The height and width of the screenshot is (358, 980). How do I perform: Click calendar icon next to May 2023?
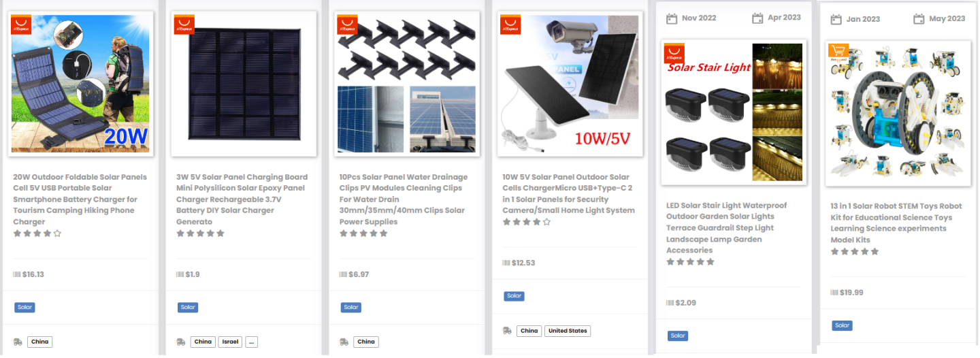[x=919, y=19]
